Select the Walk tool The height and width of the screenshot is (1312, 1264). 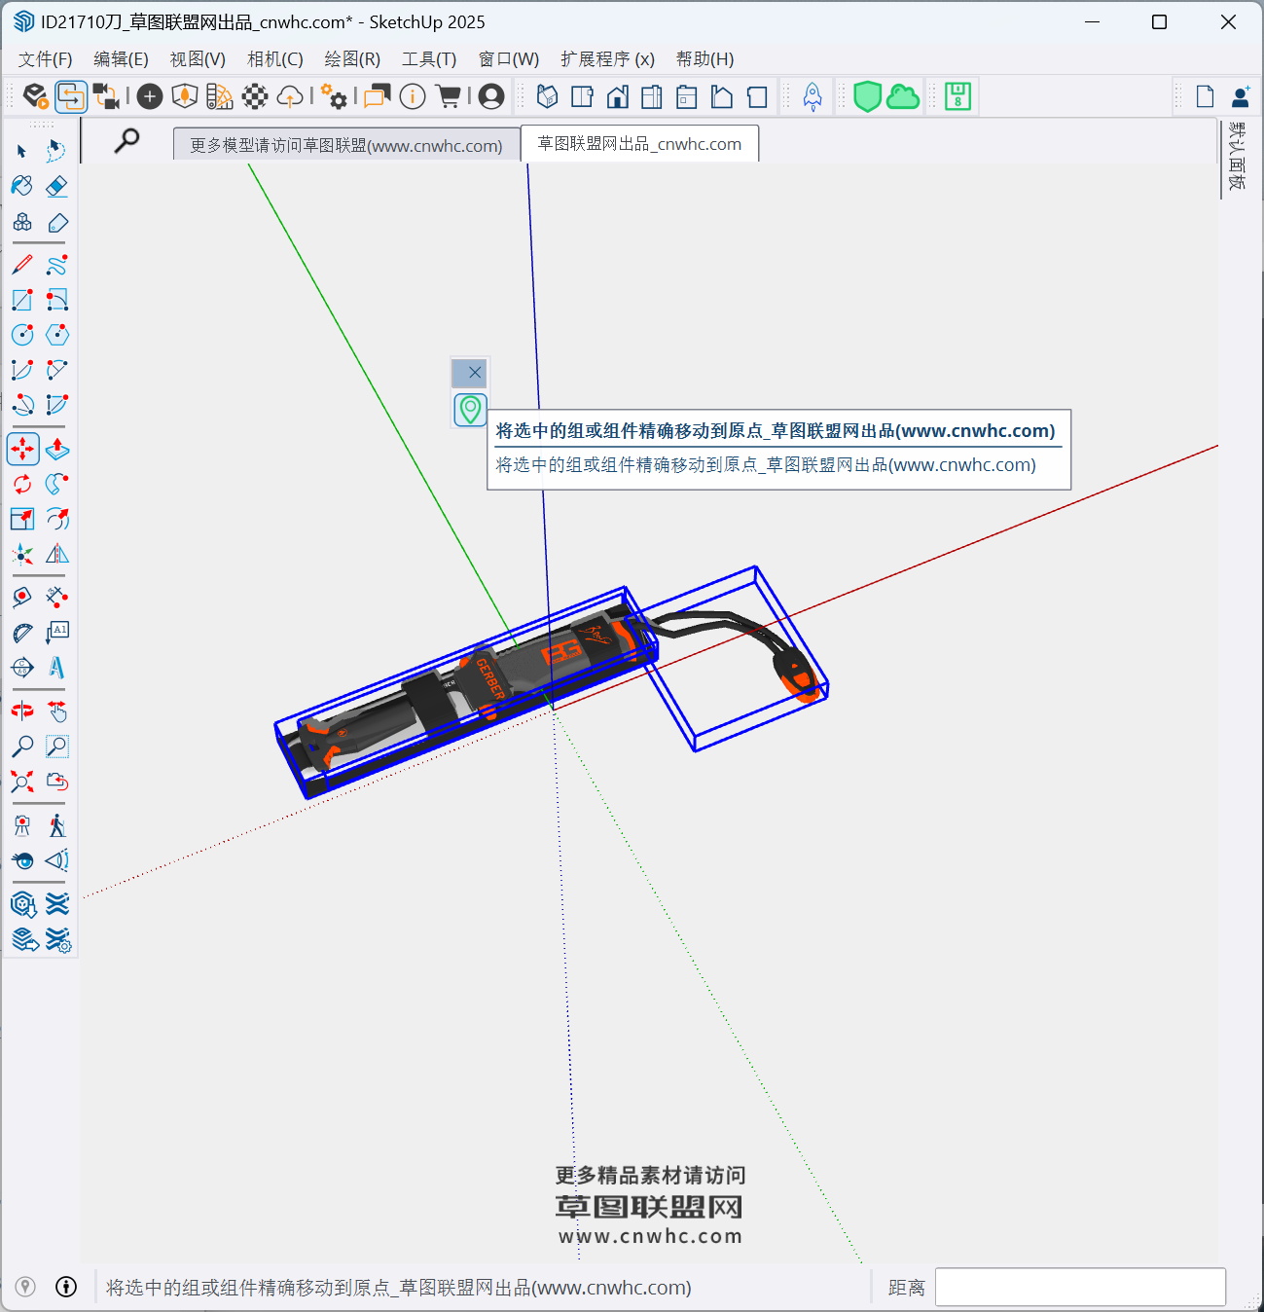point(57,825)
